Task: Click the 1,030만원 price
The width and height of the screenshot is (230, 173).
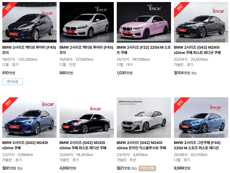Action: tap(124, 73)
